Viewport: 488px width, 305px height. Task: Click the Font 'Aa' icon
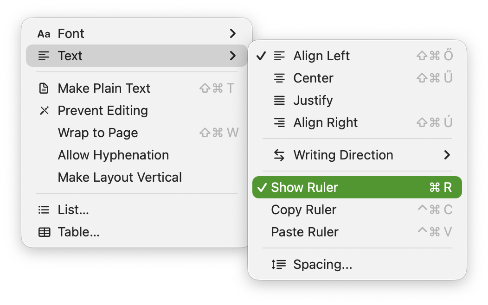point(44,34)
